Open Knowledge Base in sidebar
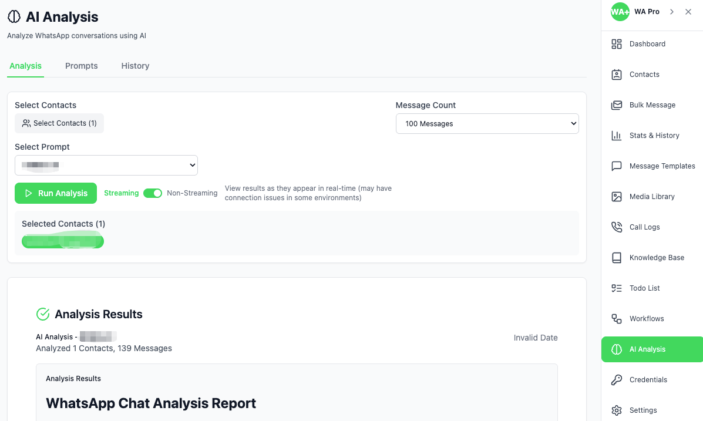Screen dimensions: 703x421 tap(652, 257)
